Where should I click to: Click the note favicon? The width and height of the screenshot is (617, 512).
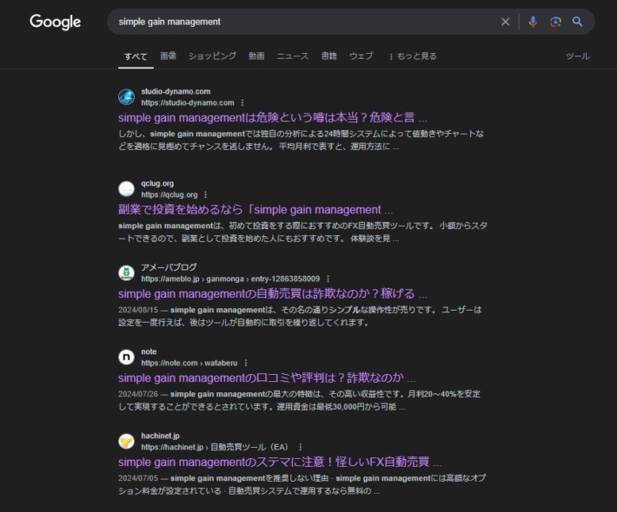click(126, 358)
